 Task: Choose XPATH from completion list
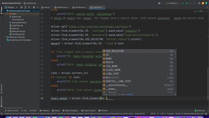pyautogui.click(x=138, y=62)
